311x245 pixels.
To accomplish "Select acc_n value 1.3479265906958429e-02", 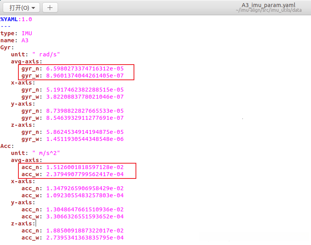I will [85, 188].
